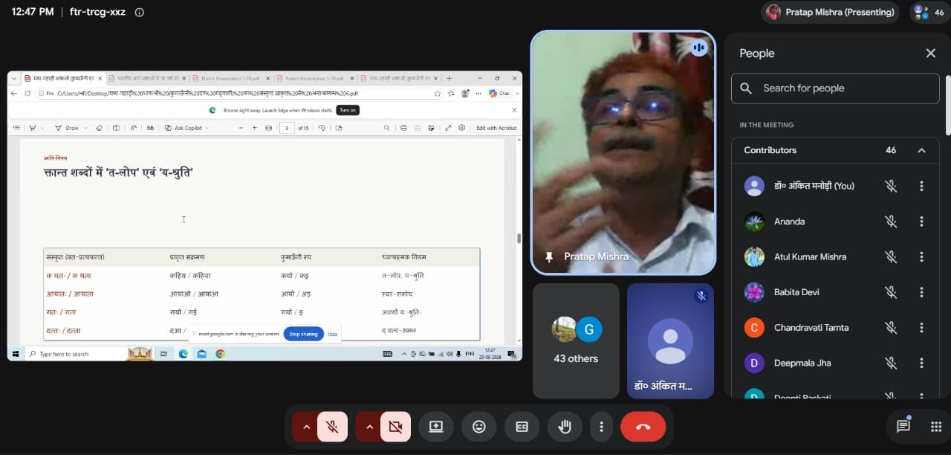Image resolution: width=951 pixels, height=455 pixels.
Task: Open more options three-dot menu in toolbar
Action: [x=601, y=427]
